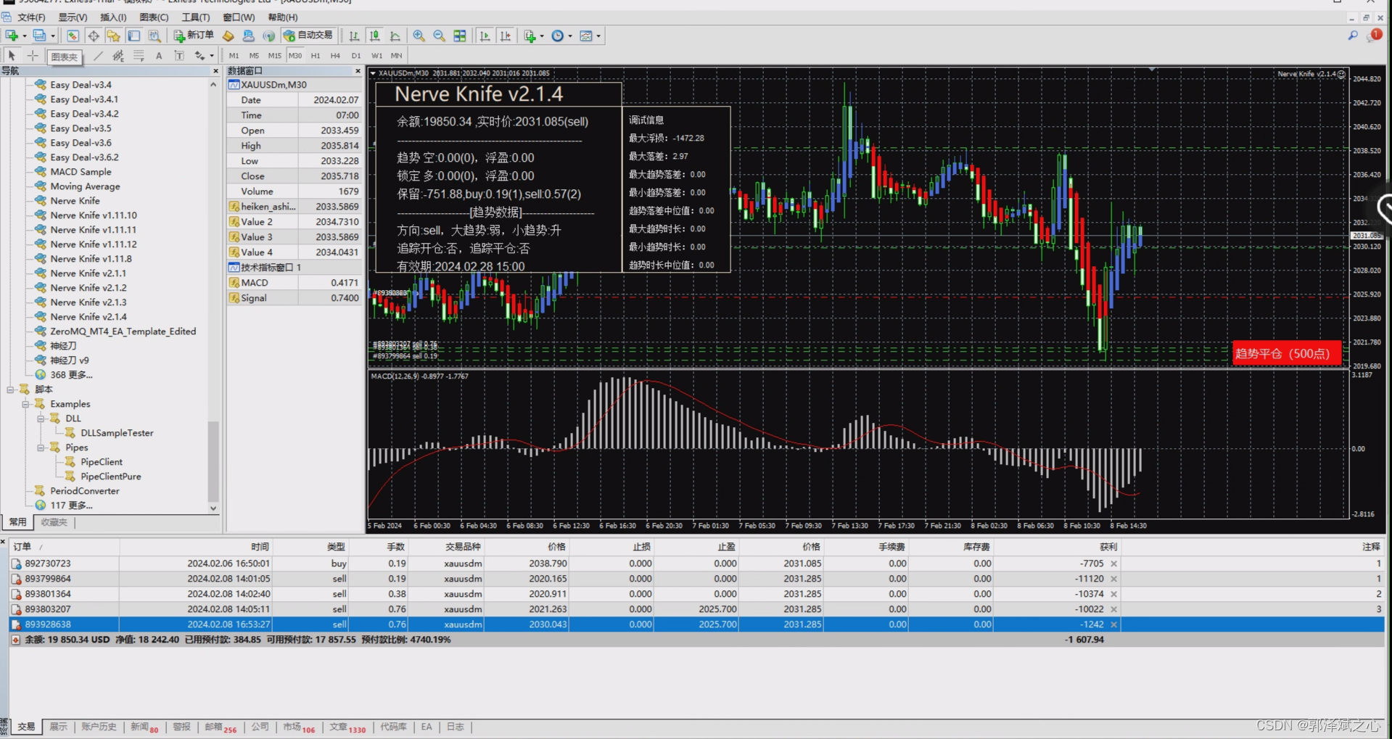Select the equidistant channel tool
Image resolution: width=1392 pixels, height=739 pixels.
click(x=118, y=55)
